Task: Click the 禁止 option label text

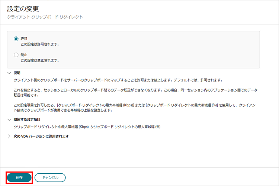Action: [x=24, y=55]
